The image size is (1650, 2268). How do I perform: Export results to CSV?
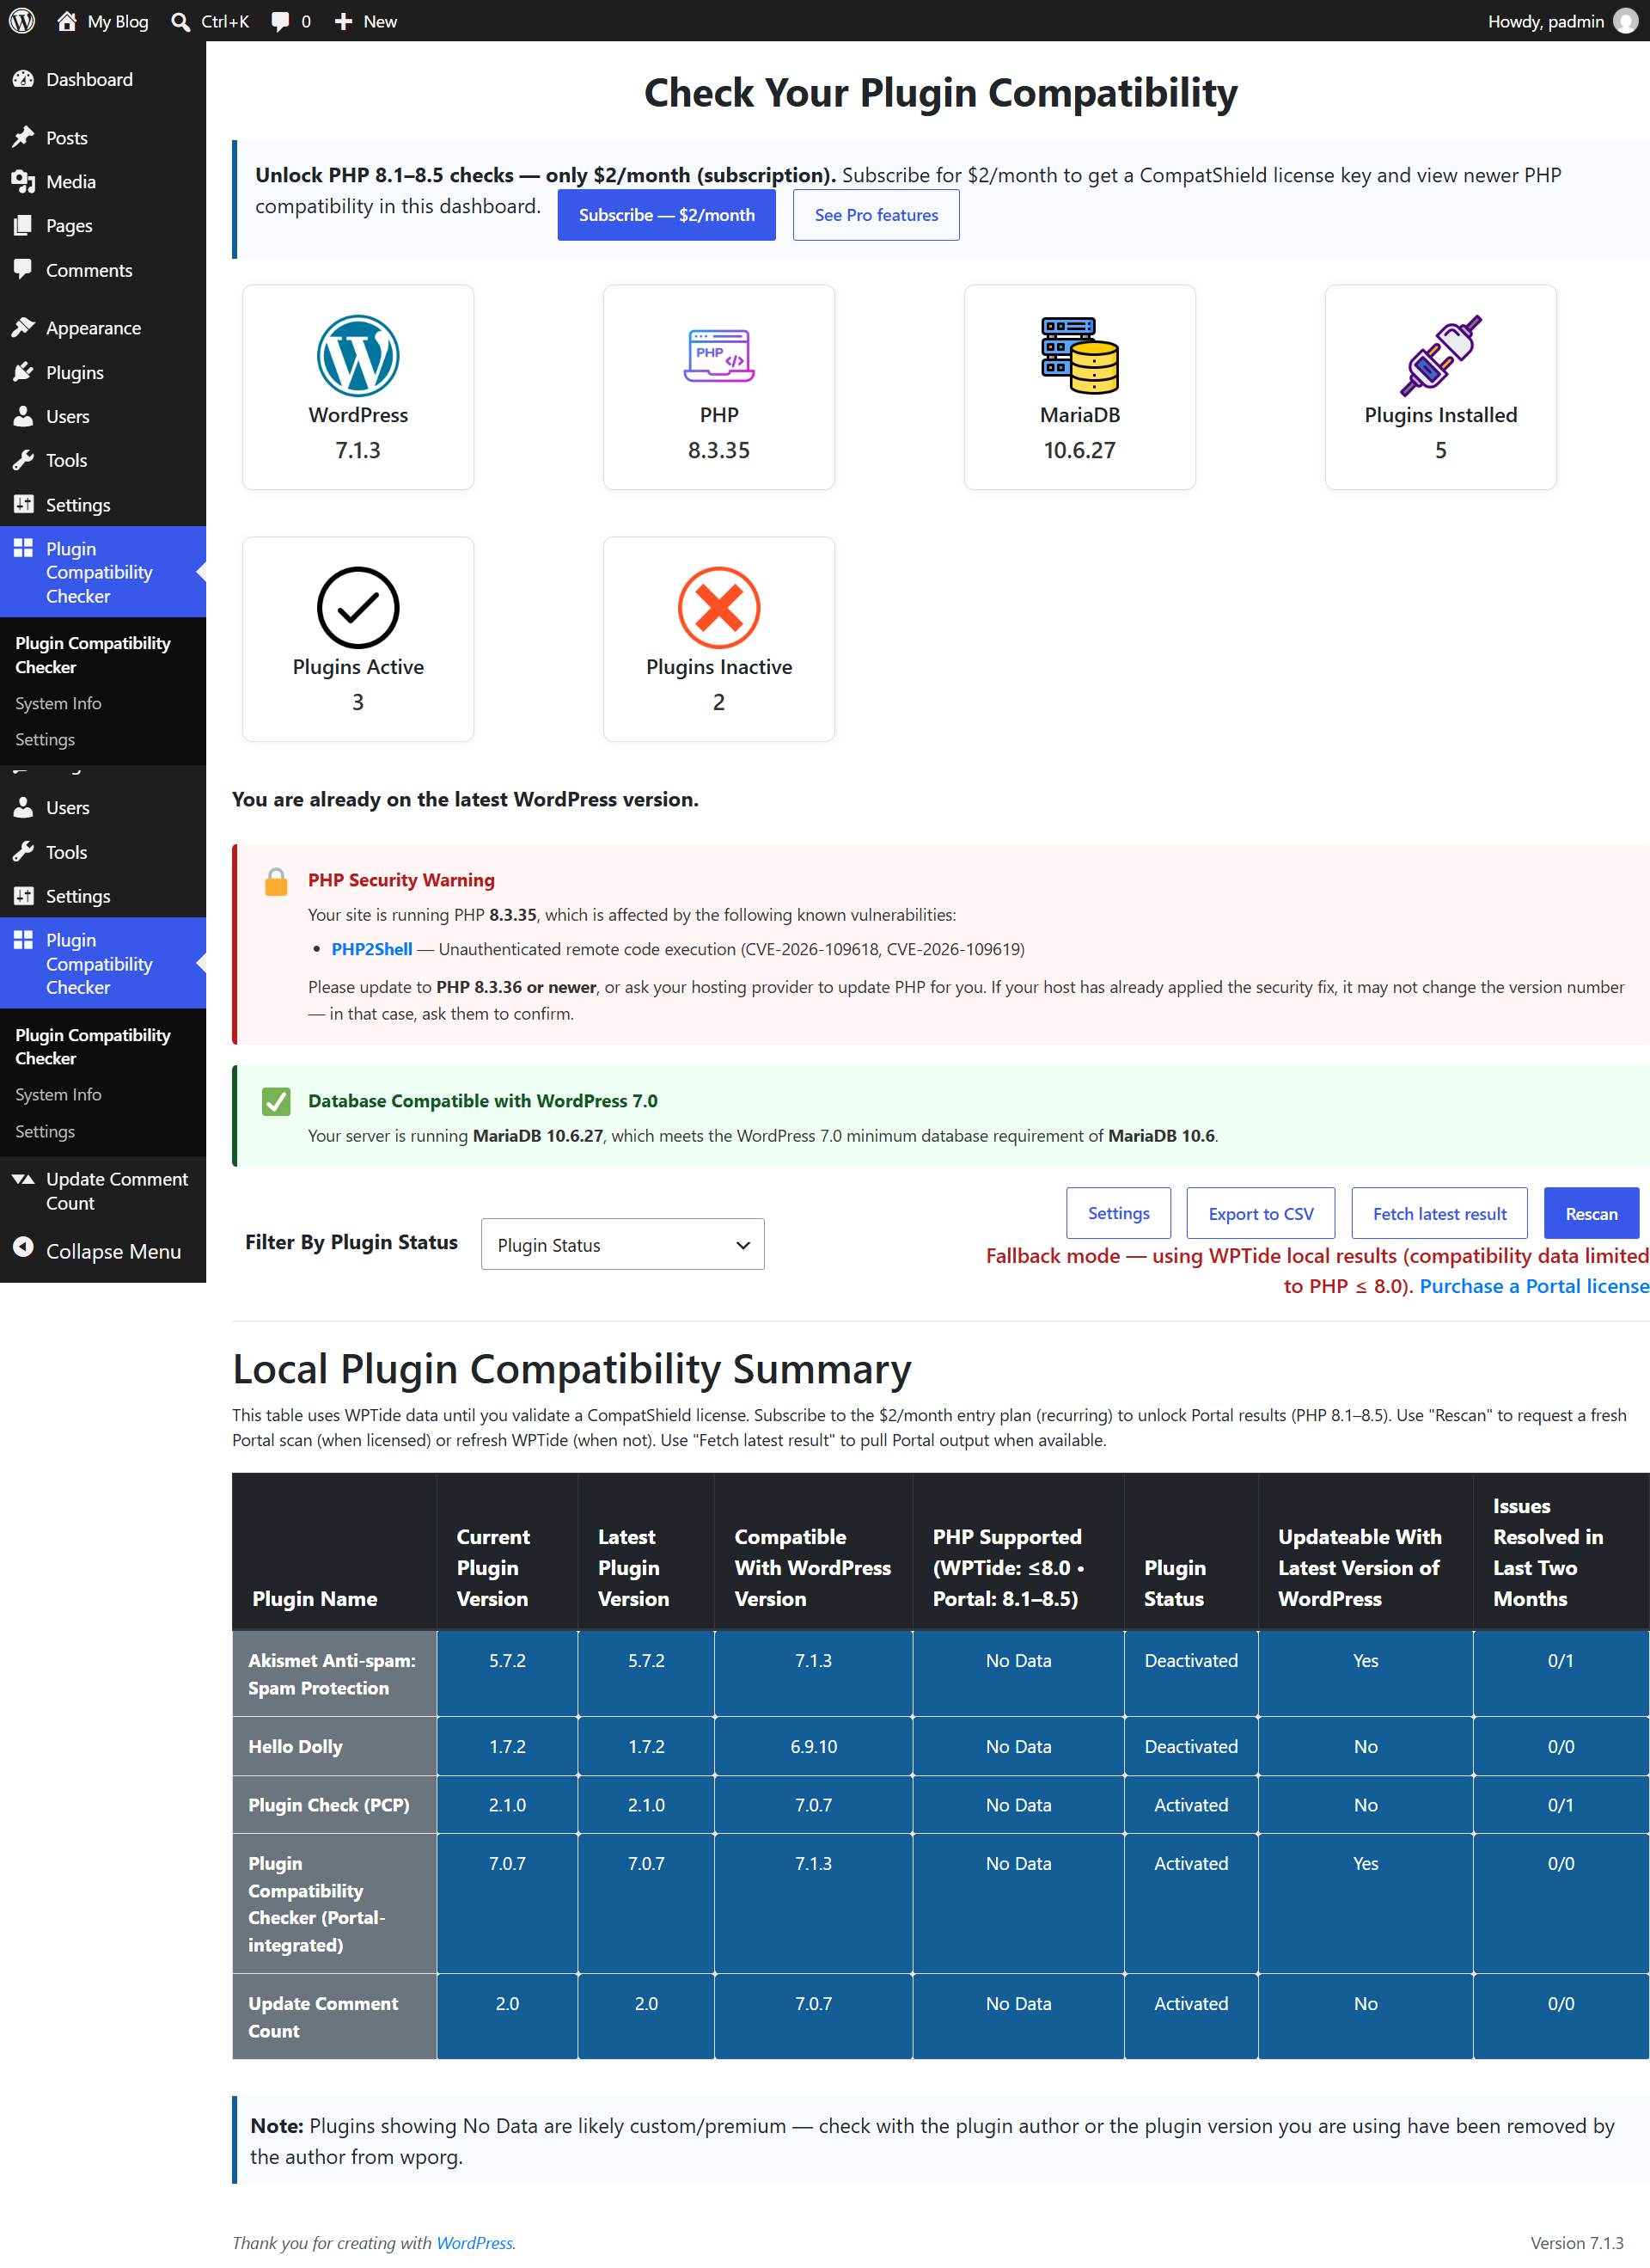1260,1213
